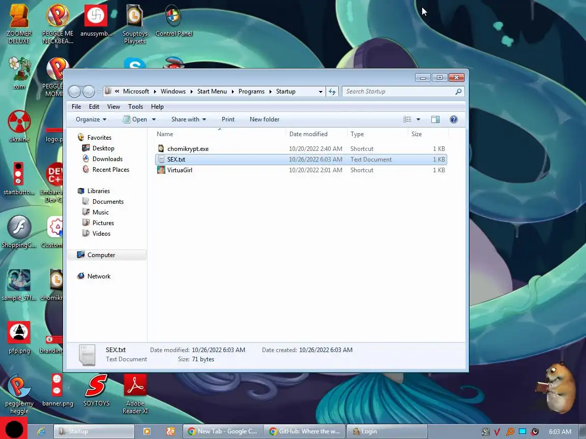Screen dimensions: 586x439
Task: Open the Tools menu
Action: click(135, 107)
